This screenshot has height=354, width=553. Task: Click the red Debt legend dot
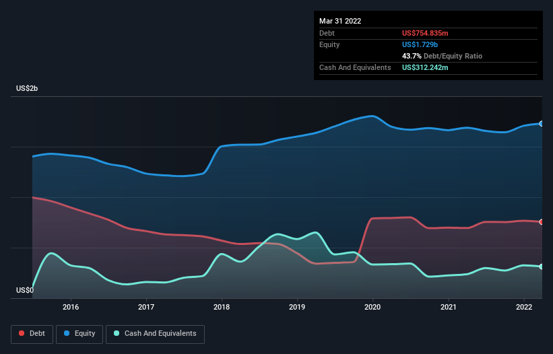tap(22, 333)
